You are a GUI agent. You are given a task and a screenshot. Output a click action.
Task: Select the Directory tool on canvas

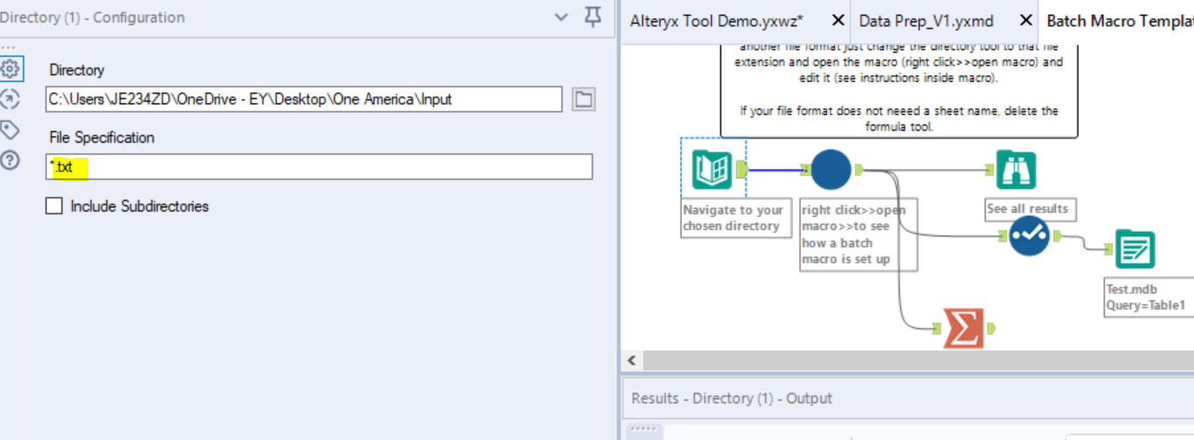712,169
